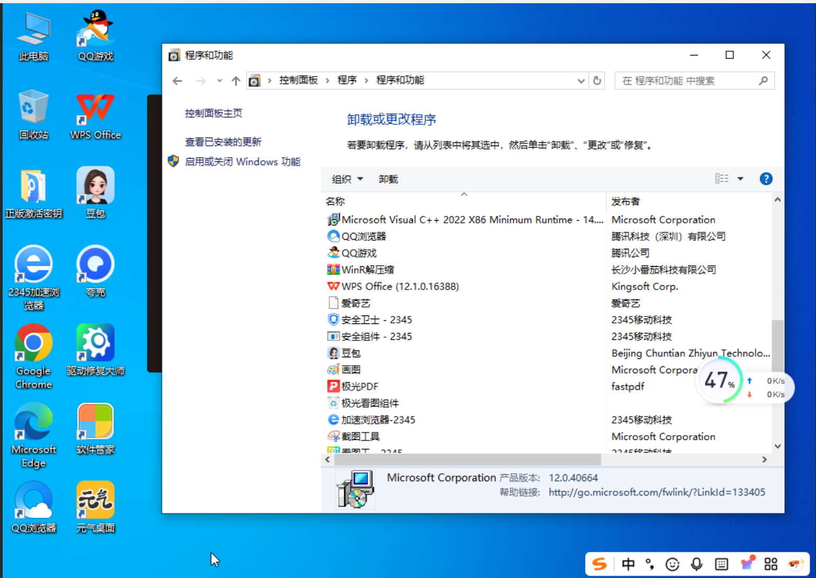This screenshot has height=578, width=816.
Task: Refresh the 程序和功能 address bar
Action: [597, 80]
